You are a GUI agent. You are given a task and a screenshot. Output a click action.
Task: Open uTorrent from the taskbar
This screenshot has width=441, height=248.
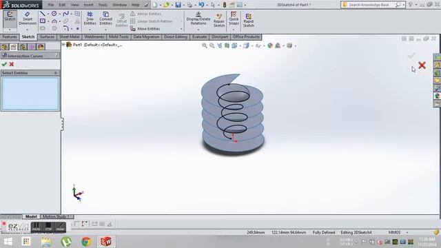pos(66,242)
